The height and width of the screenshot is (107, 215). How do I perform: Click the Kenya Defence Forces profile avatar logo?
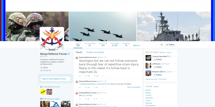[52, 39]
